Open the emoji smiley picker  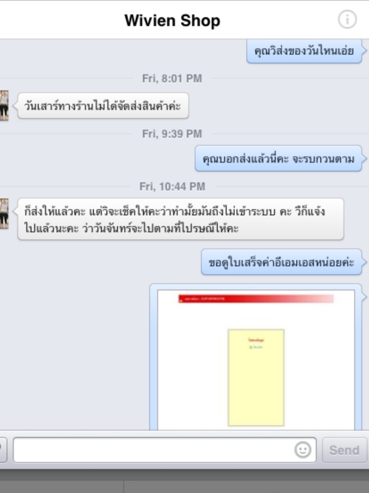pos(303,450)
